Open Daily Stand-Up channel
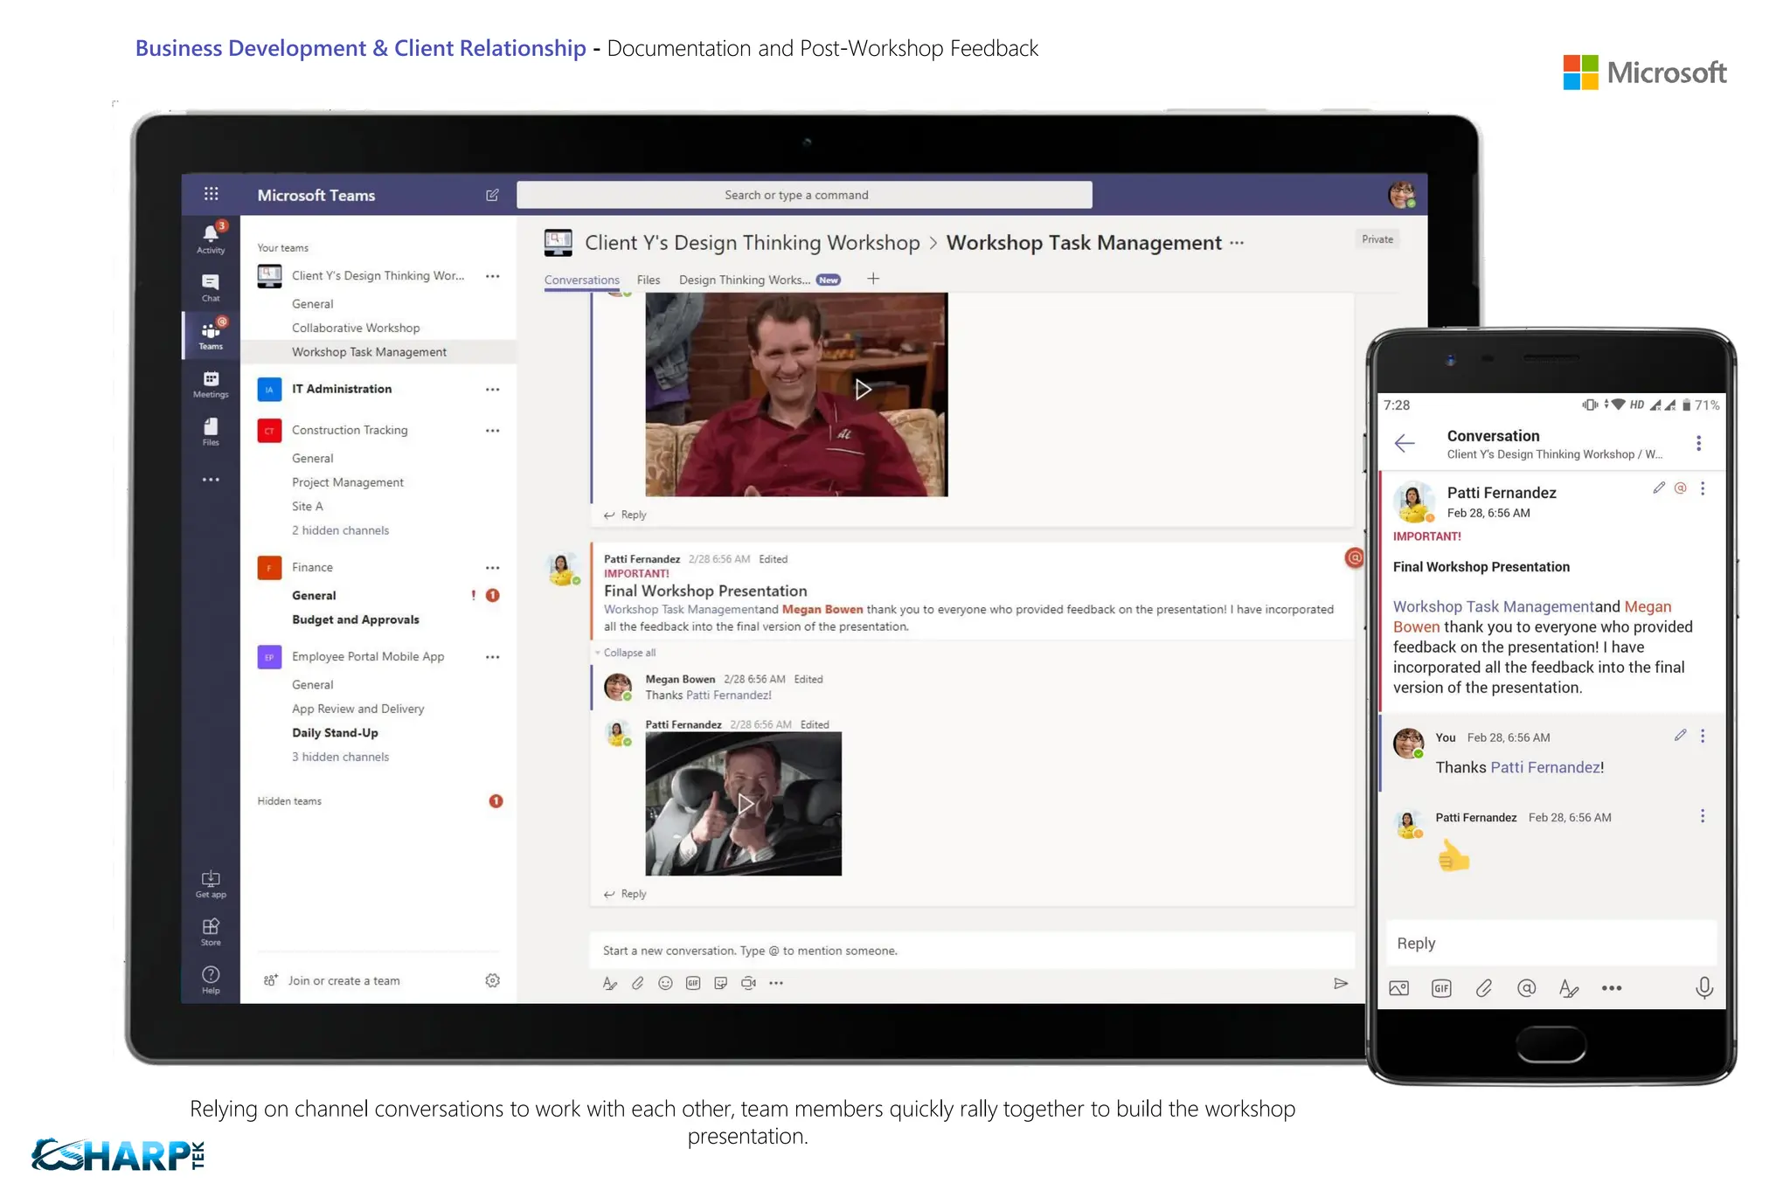This screenshot has width=1790, height=1197. coord(335,733)
